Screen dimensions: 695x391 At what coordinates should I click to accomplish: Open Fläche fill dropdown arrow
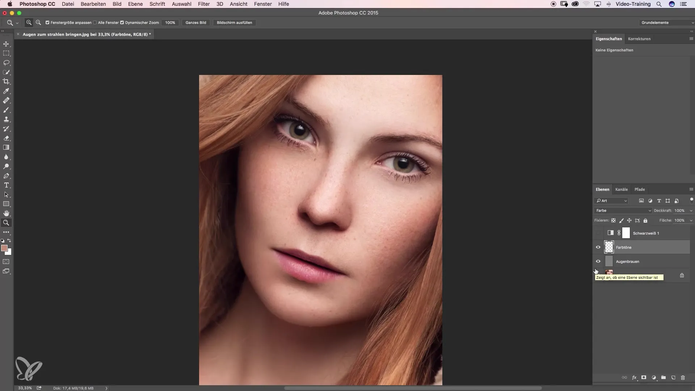[691, 220]
